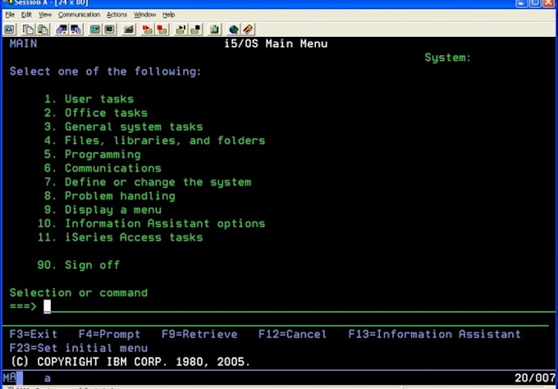Click the 'Select one of the following:' text
This screenshot has width=558, height=389.
pyautogui.click(x=105, y=71)
